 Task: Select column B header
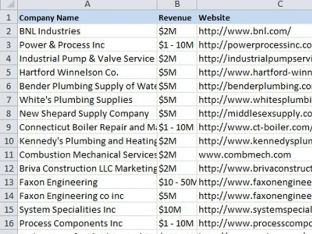177,4
